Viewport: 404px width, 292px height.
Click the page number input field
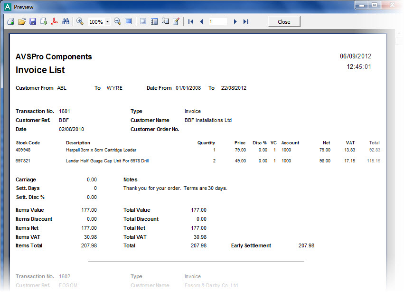point(217,22)
